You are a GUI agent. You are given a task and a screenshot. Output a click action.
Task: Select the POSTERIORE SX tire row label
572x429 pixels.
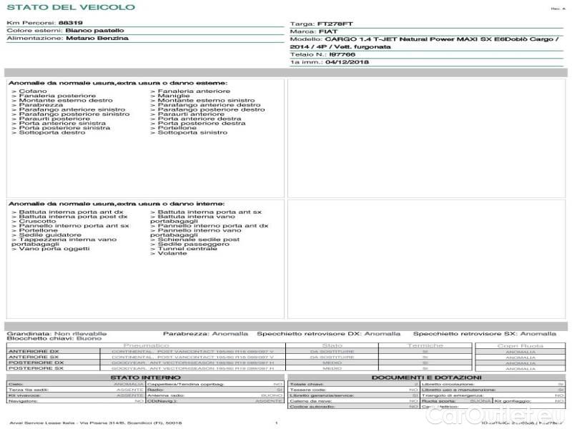click(34, 368)
